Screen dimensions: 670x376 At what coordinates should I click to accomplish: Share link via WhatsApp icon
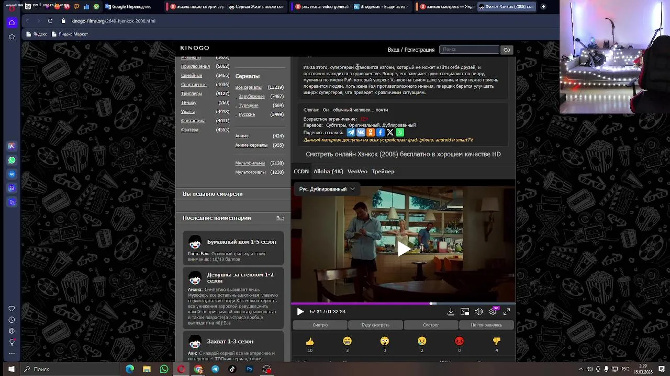(400, 133)
